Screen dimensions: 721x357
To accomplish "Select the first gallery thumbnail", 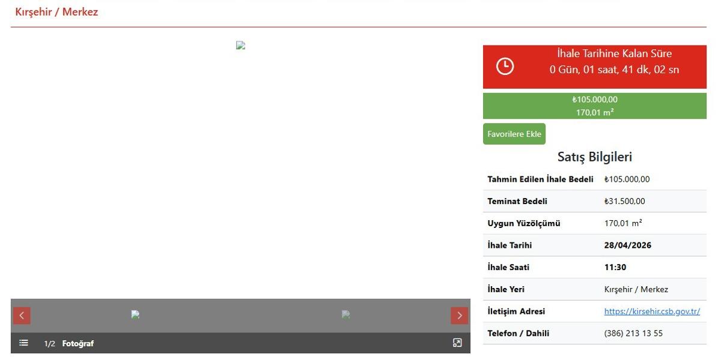I will click(x=135, y=314).
